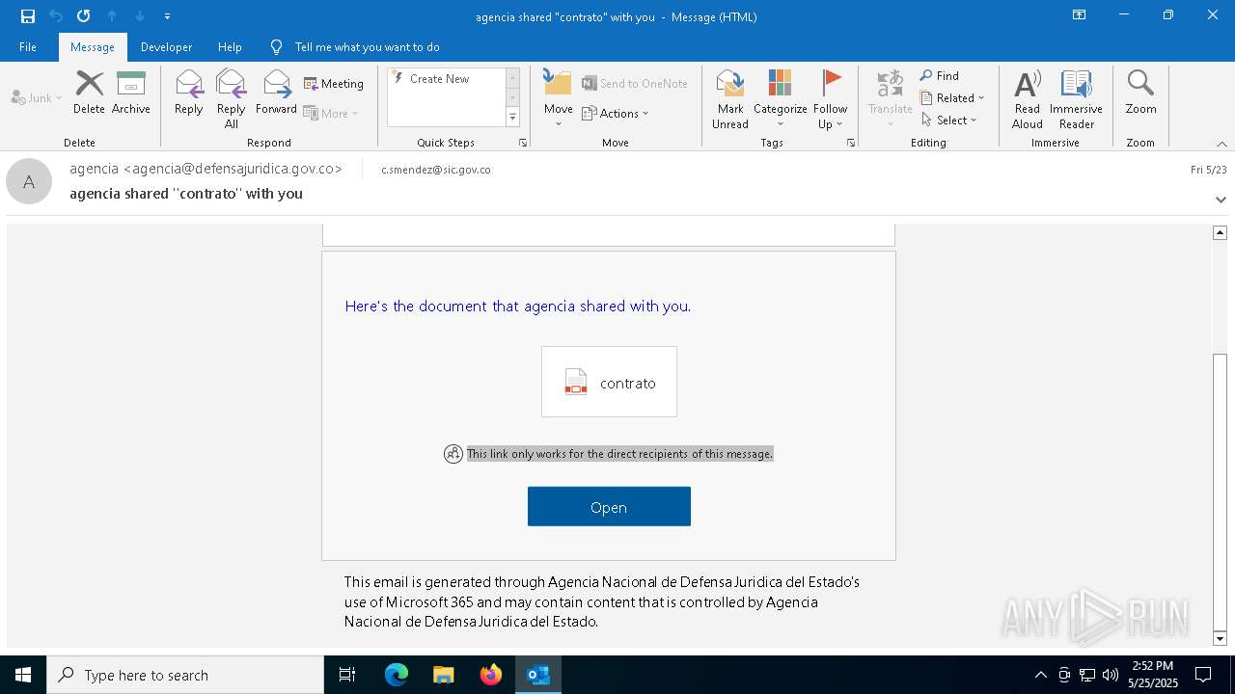
Task: Delete this email message
Action: (89, 93)
